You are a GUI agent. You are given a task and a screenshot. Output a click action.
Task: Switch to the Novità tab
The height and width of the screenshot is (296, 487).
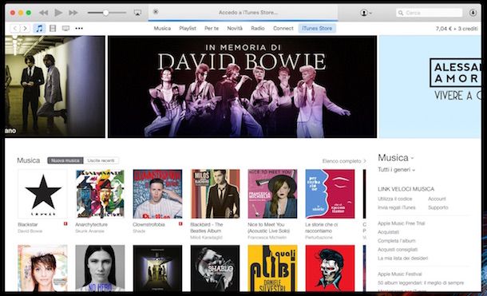click(x=235, y=28)
